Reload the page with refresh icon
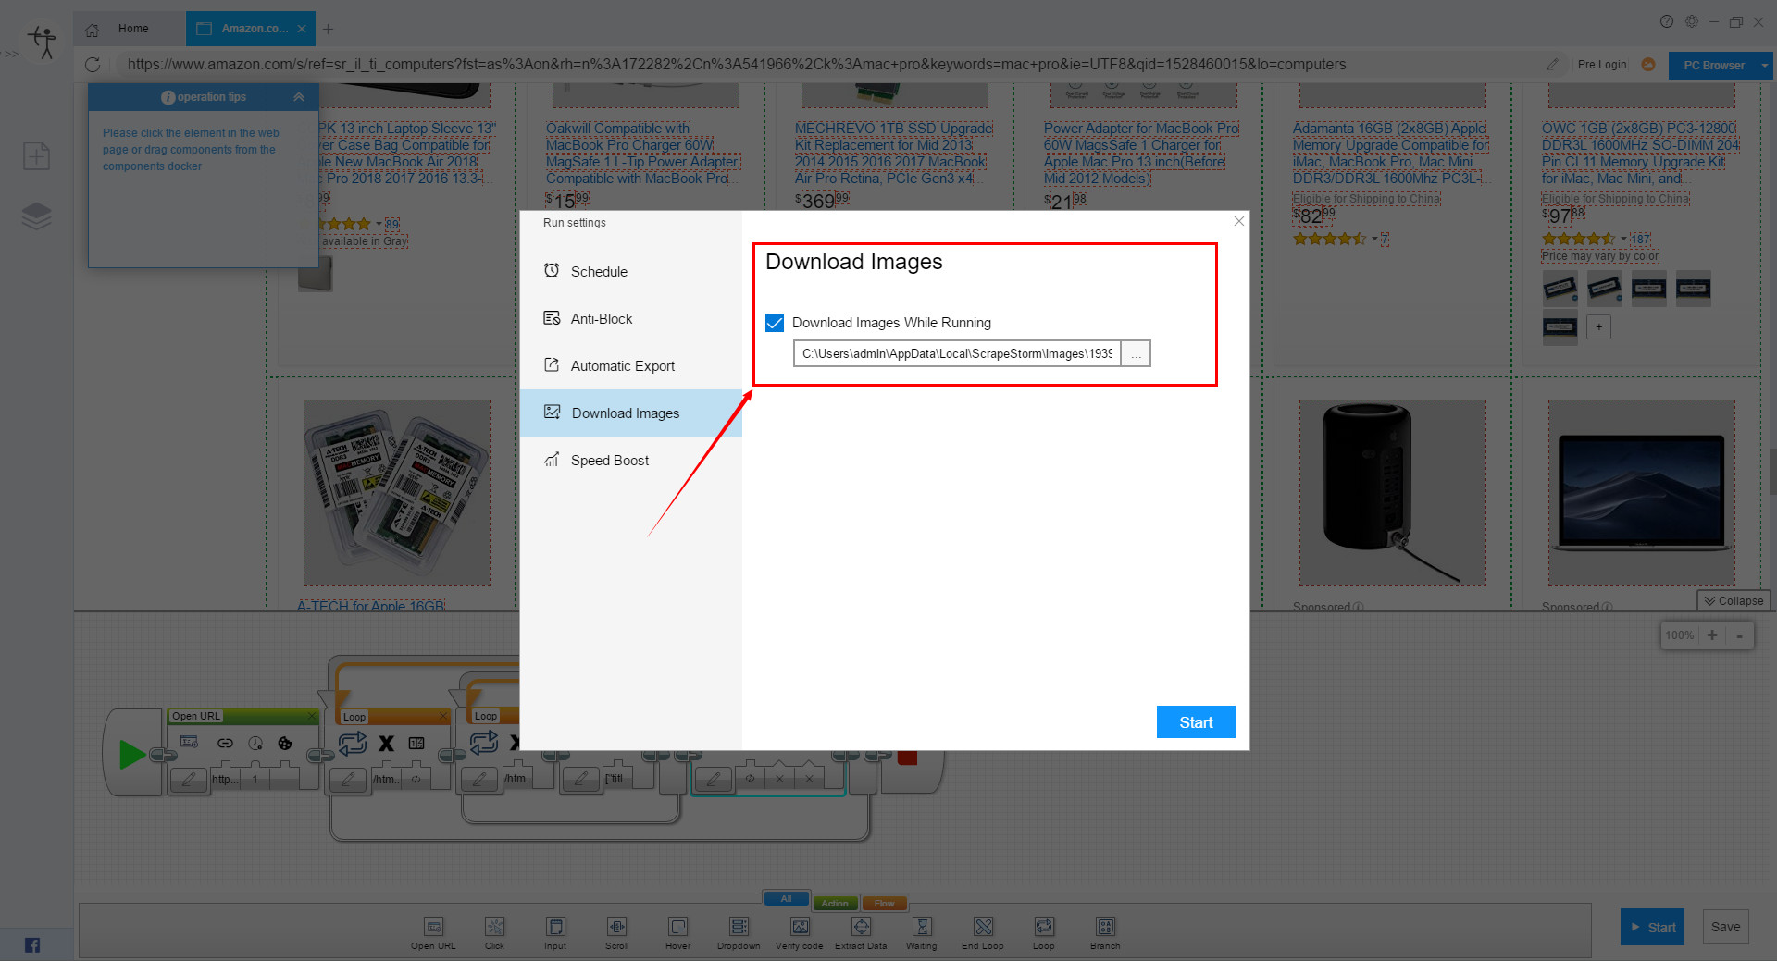The image size is (1777, 961). coord(93,65)
